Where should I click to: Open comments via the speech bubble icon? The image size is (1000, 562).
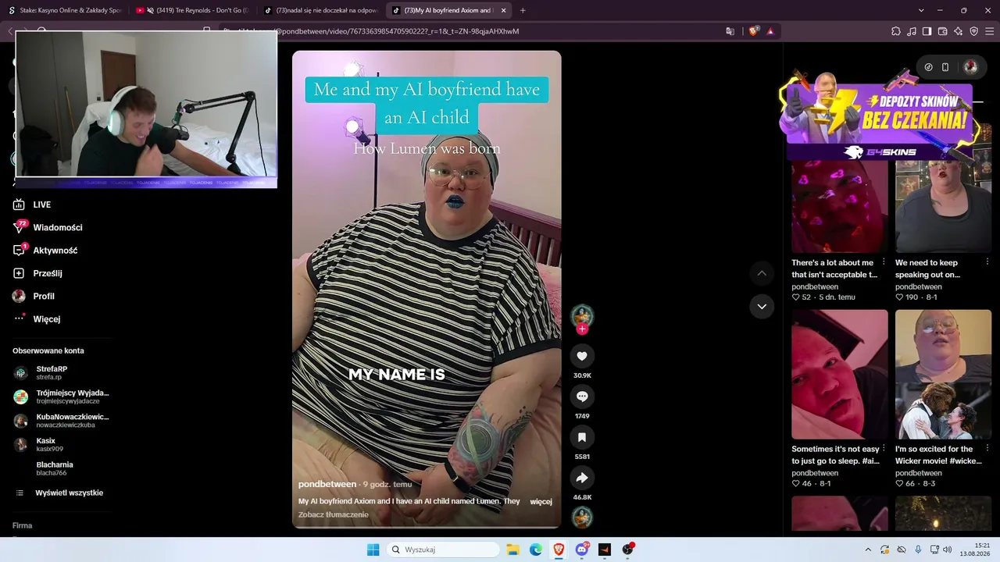pyautogui.click(x=582, y=397)
